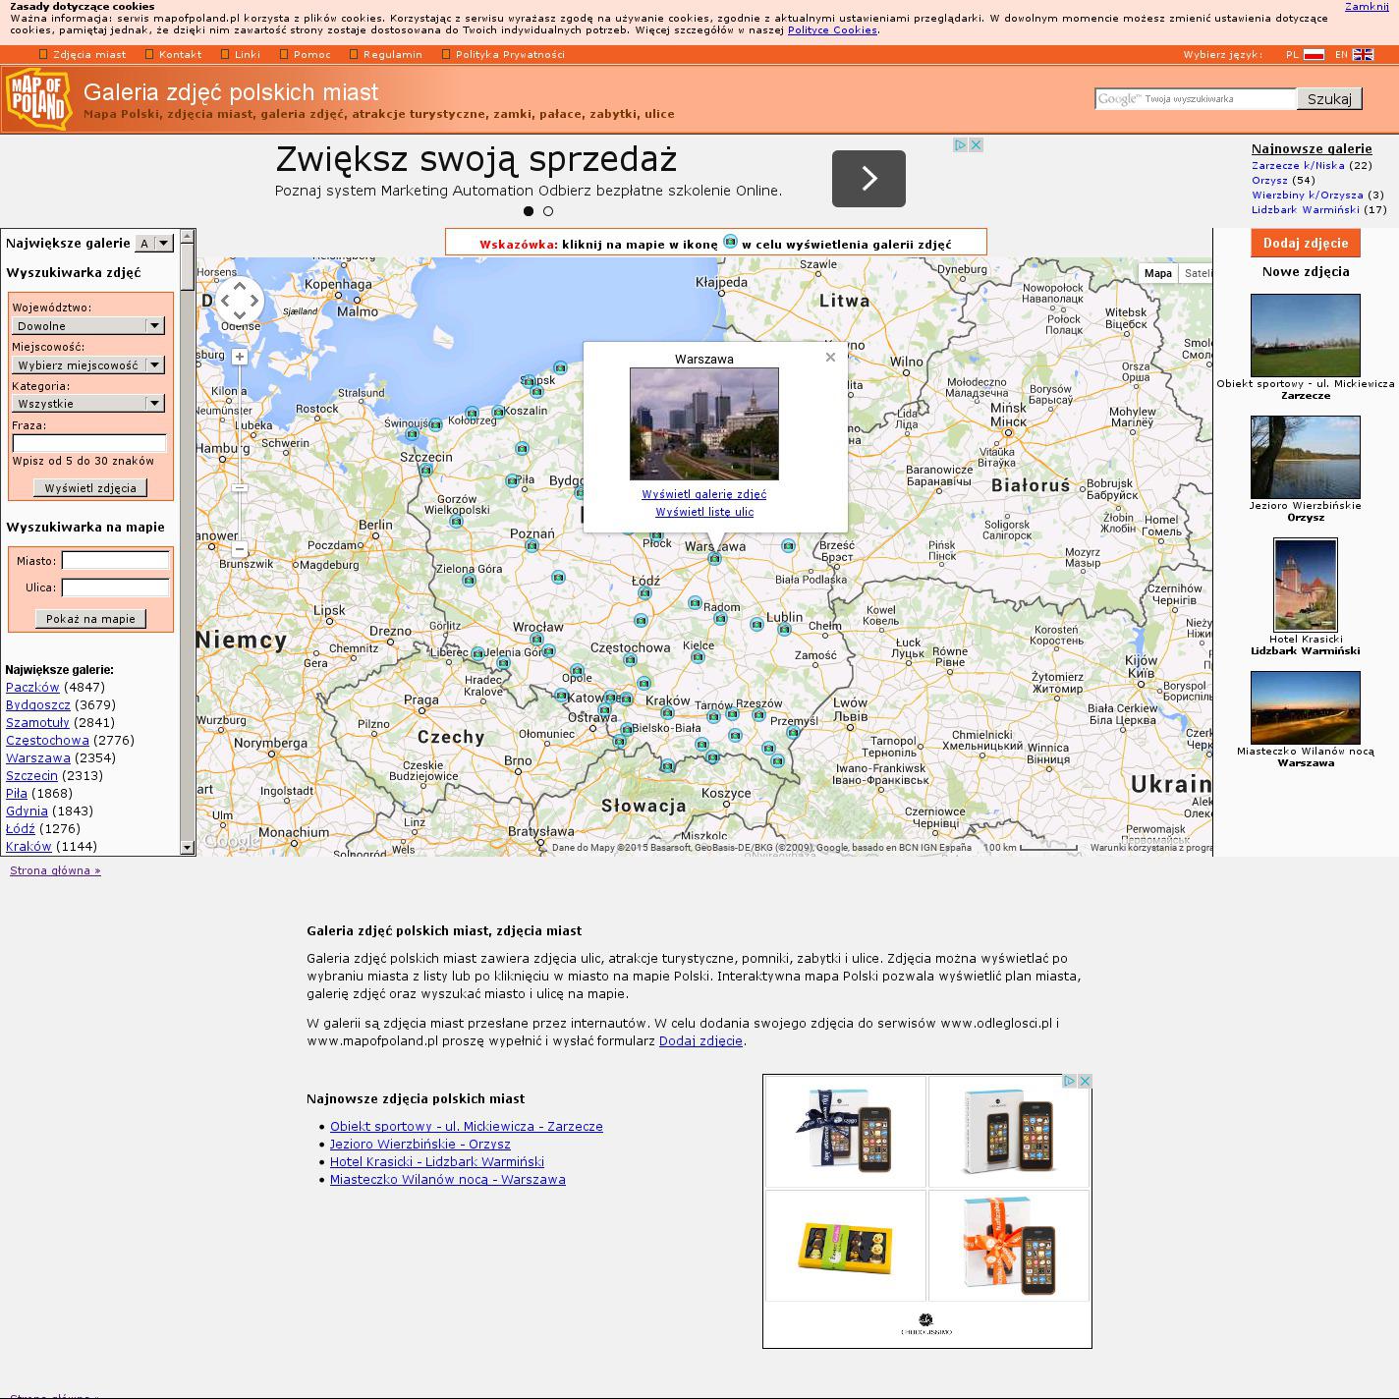Switch the map to Satelita view
Screen dimensions: 1399x1399
tap(1197, 273)
